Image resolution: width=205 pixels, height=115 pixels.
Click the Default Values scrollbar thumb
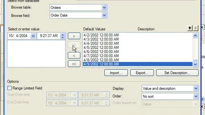click(x=195, y=60)
